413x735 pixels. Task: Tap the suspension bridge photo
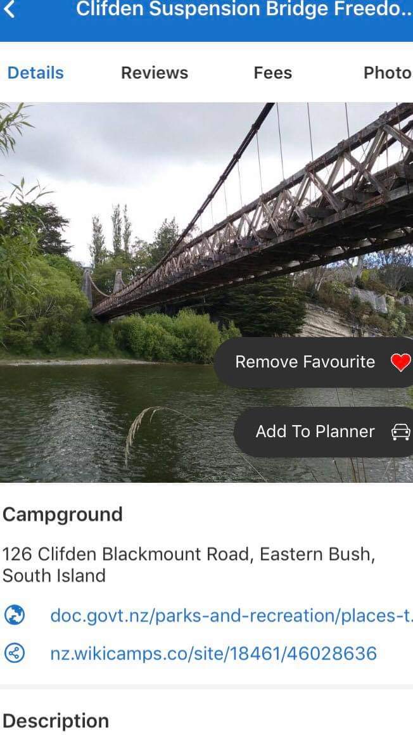click(206, 292)
